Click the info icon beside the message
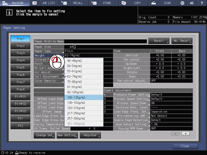207x155 pixels. 9,13
